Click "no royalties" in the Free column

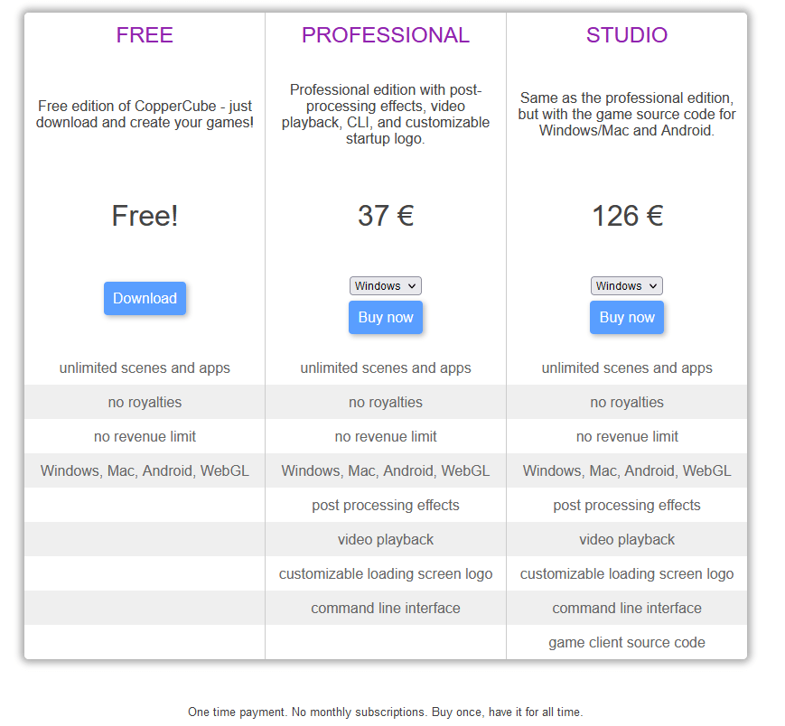point(145,403)
